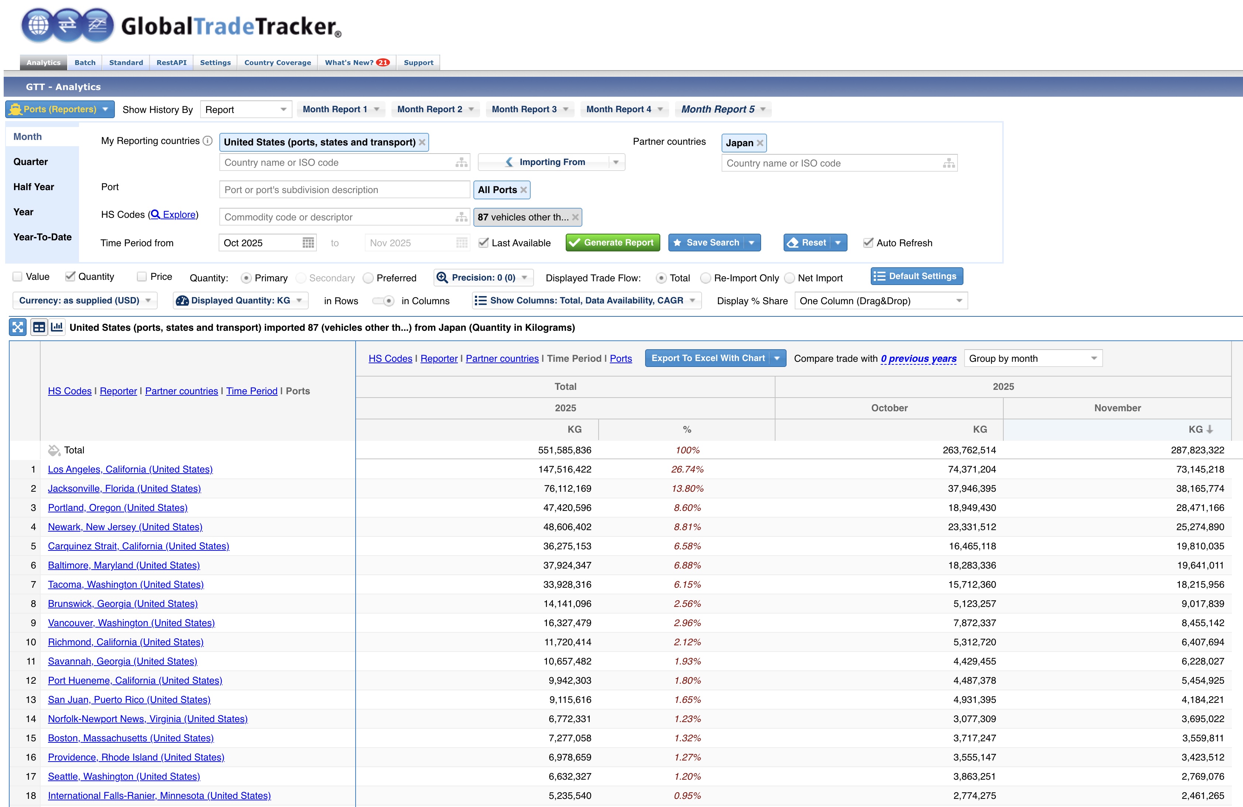This screenshot has height=807, width=1243.
Task: Click the expand fullscreen table icon
Action: (x=18, y=327)
